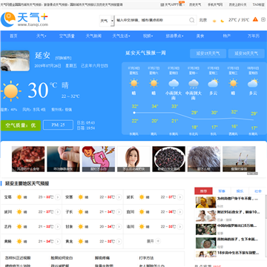The width and height of the screenshot is (267, 267).
Task: Open the back pain cartoon thumbnail
Action: 99,159
